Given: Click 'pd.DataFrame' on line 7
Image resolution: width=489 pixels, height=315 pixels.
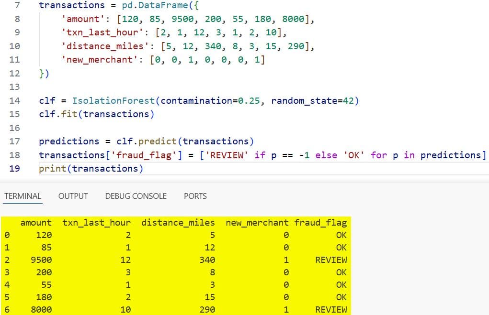Looking at the screenshot, I should pyautogui.click(x=155, y=5).
